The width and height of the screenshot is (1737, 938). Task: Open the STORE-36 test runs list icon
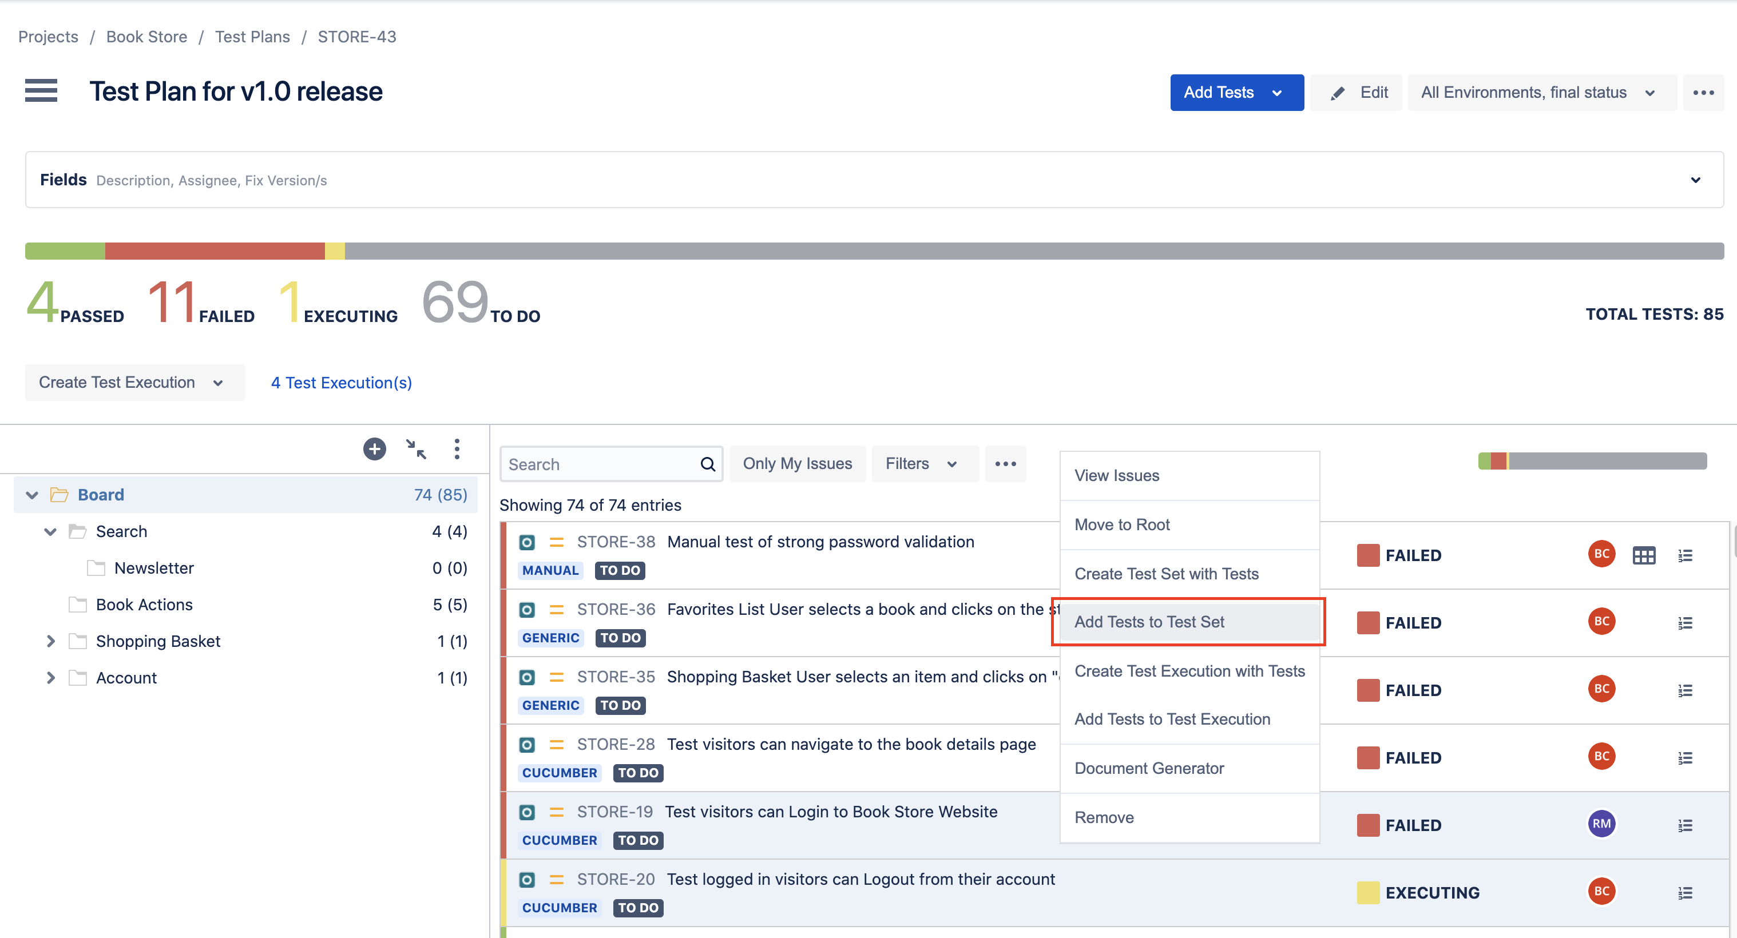coord(1685,623)
